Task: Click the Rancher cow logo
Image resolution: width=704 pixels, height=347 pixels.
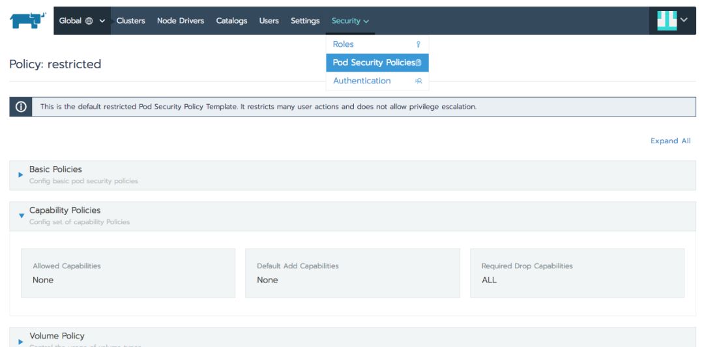Action: (28, 21)
